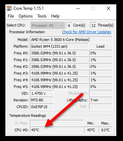Open the File menu
The height and width of the screenshot is (141, 123).
[11, 16]
